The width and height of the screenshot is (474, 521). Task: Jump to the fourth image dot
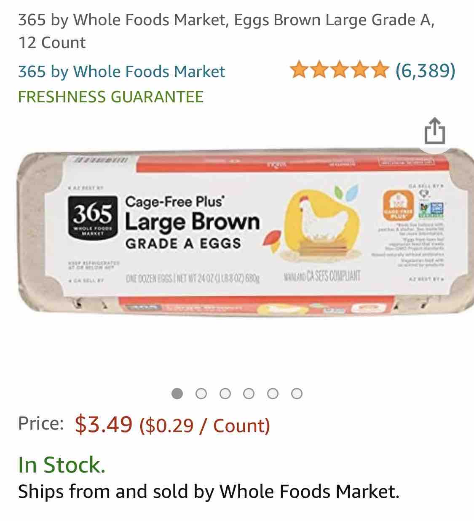(x=249, y=394)
